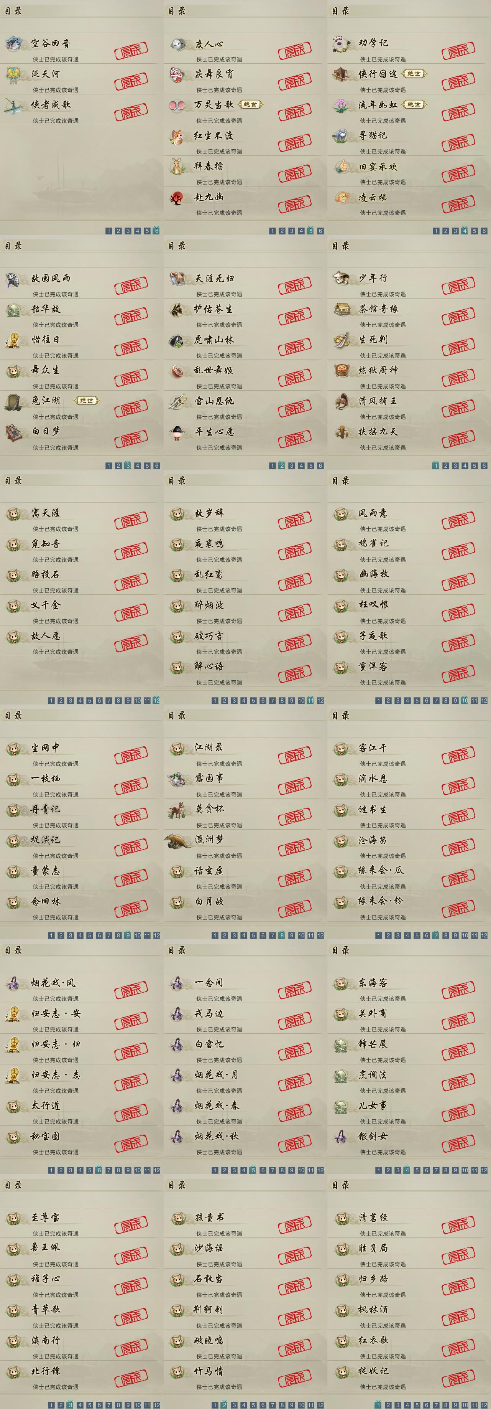
Task: Click the 绝世 badge next to 兔江湖
Action: [x=86, y=401]
